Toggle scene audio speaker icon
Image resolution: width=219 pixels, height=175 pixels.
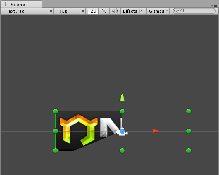115,11
